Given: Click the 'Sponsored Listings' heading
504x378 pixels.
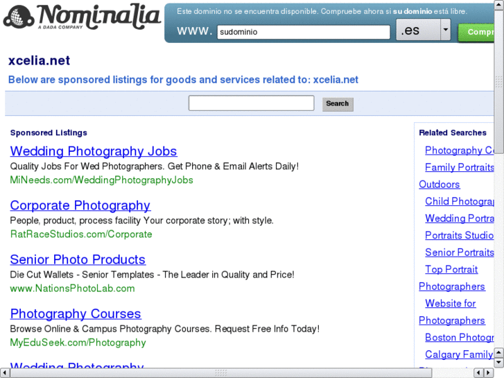Looking at the screenshot, I should pyautogui.click(x=49, y=132).
